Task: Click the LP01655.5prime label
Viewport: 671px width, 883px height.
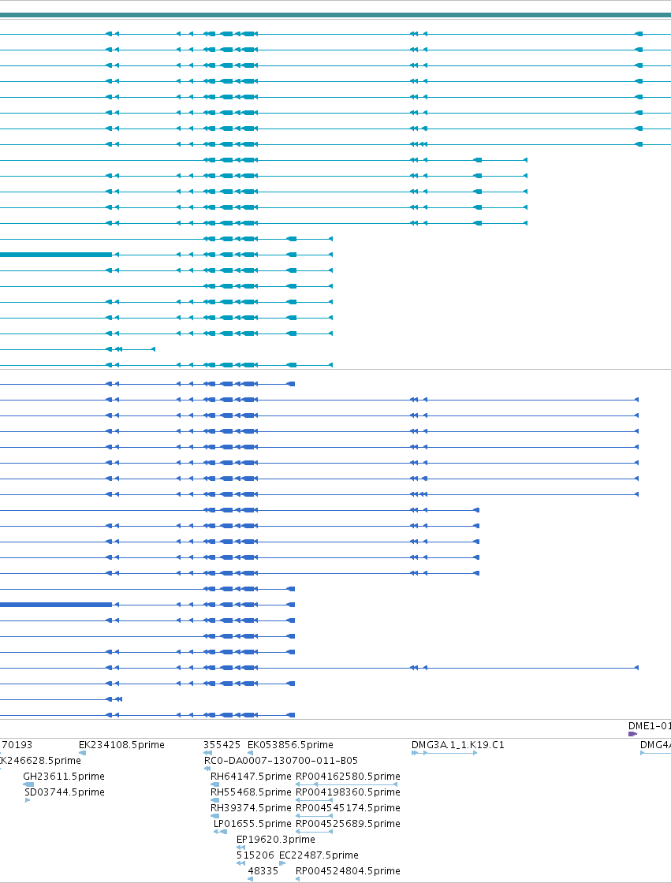Action: tap(252, 823)
